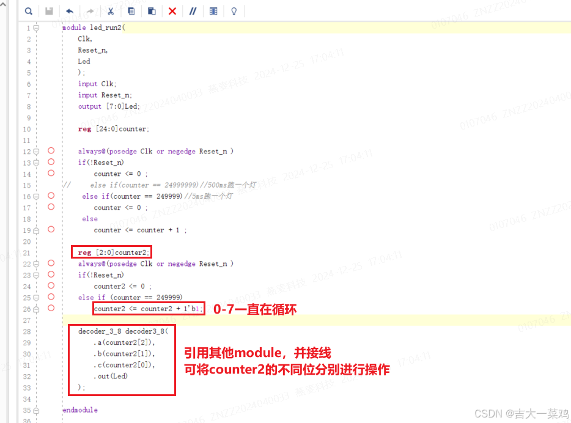This screenshot has width=571, height=423.
Task: Click 'endmodule' keyword on line 35
Action: click(80, 410)
